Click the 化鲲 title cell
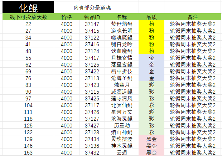This screenshot has width=222, height=156. (28, 7)
